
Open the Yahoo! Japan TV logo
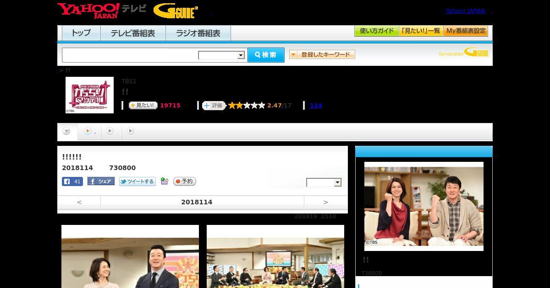click(x=102, y=11)
